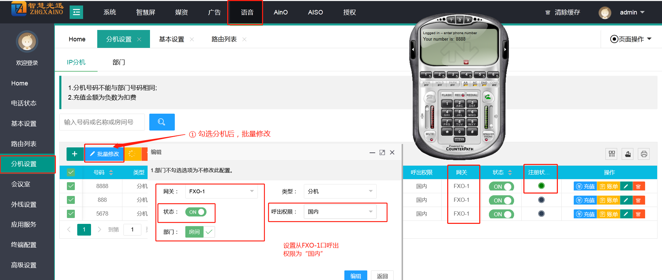Click the 批量修改 batch edit button
Viewport: 662px width, 280px height.
[104, 154]
